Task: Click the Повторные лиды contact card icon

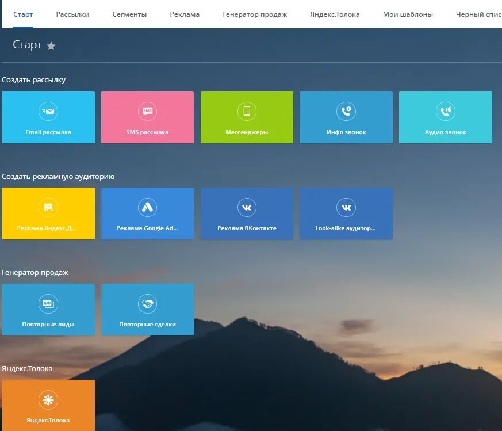Action: coord(48,303)
